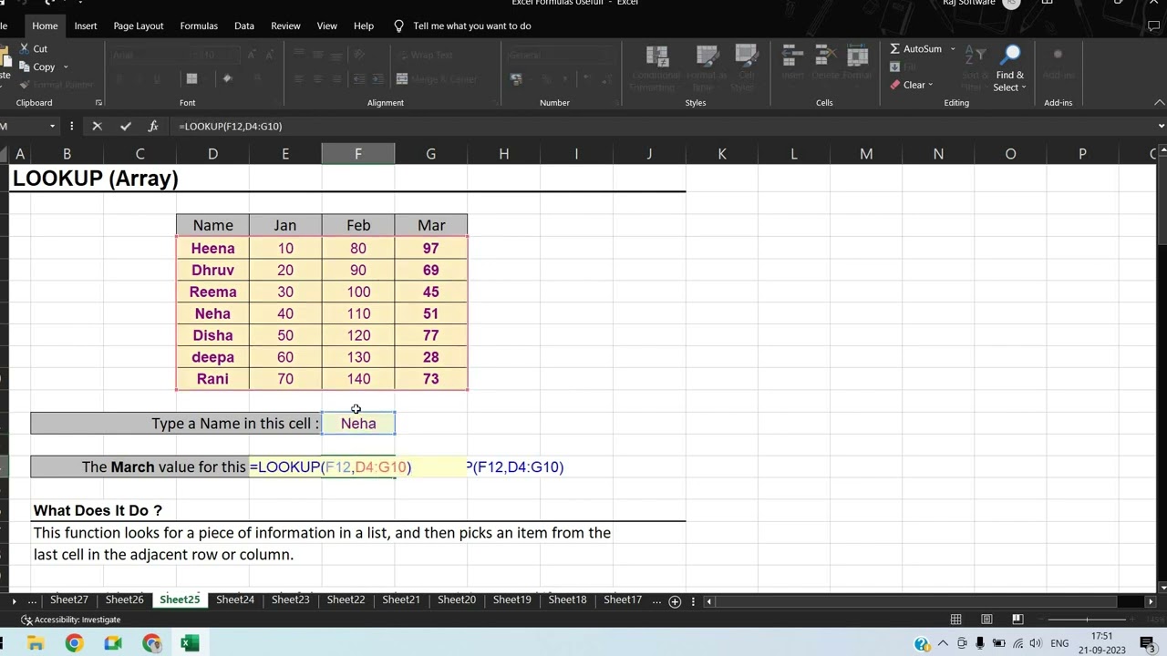Open the Page Layout ribbon tab

[139, 26]
